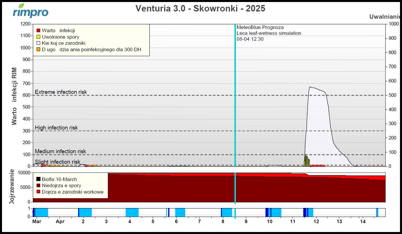Click the Apr month label on axis
Screen dimensions: 402x234
point(60,221)
